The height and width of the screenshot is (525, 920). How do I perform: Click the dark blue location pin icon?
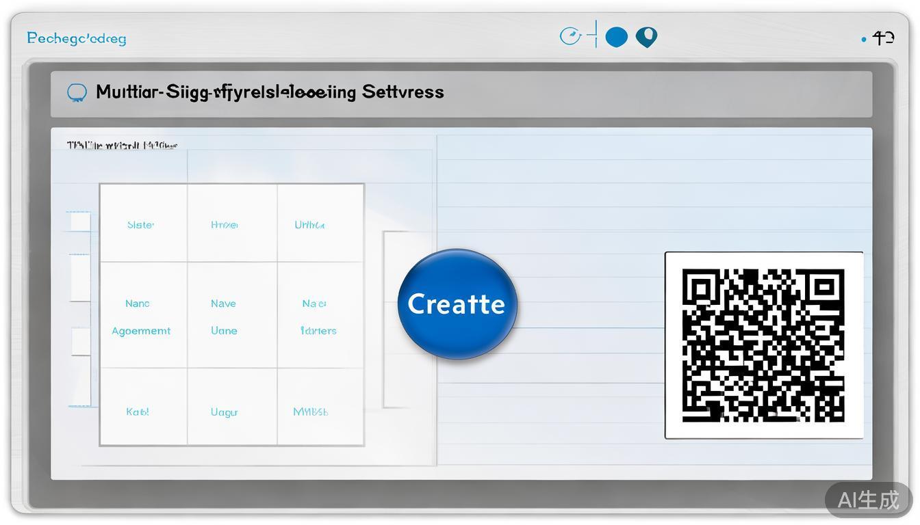pos(646,37)
